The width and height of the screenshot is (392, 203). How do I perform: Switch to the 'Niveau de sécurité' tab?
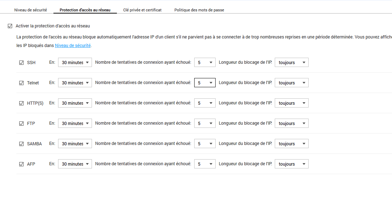pos(30,10)
